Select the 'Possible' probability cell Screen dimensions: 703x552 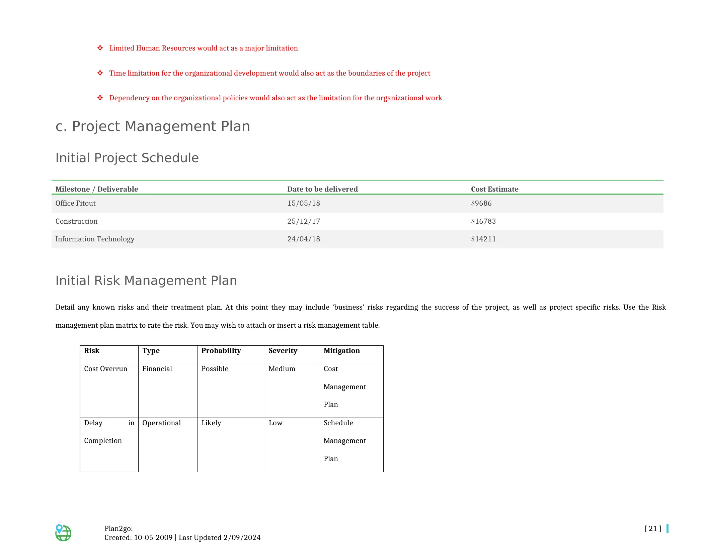(x=231, y=391)
